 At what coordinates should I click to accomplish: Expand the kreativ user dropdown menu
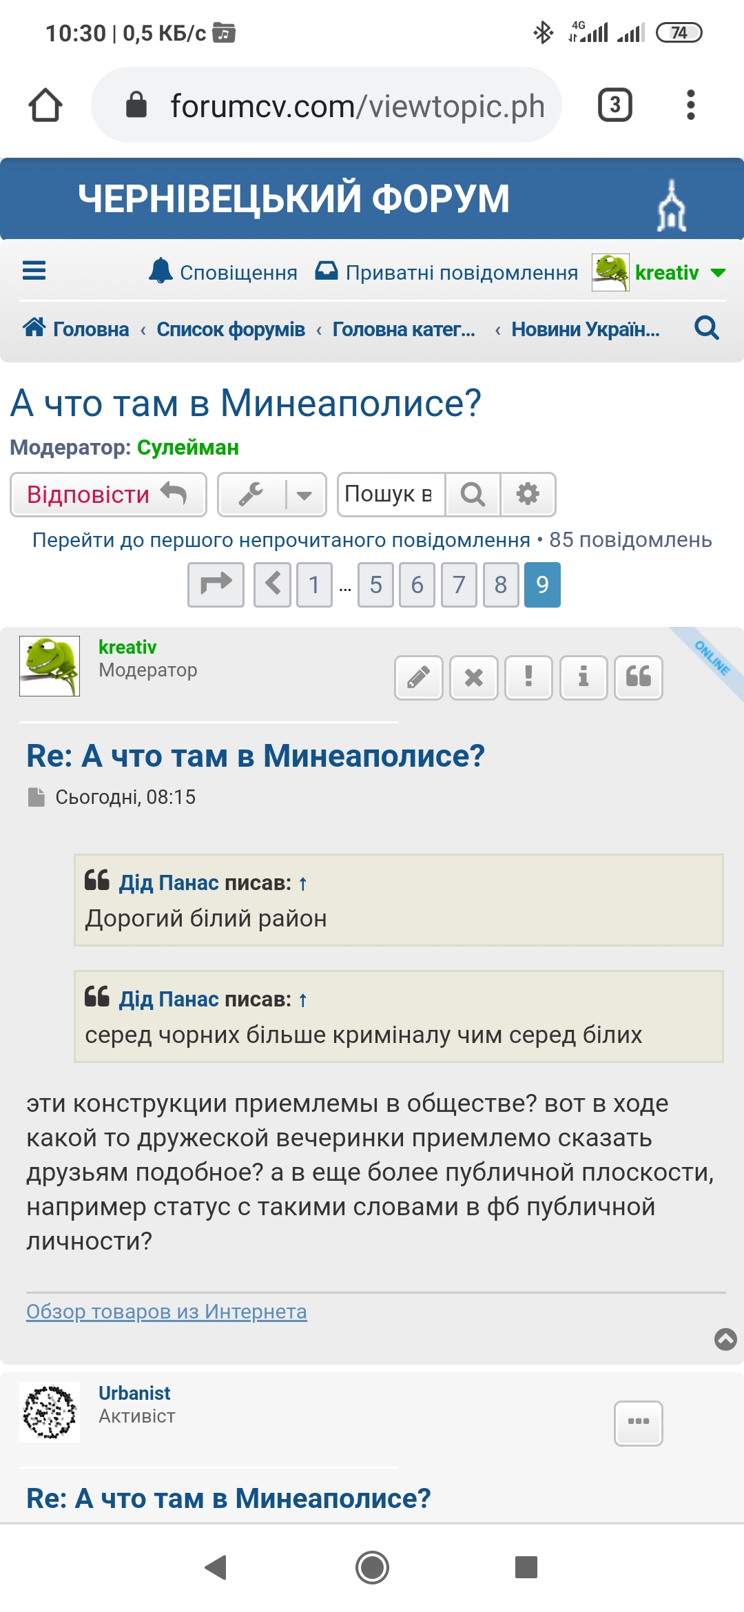pyautogui.click(x=718, y=273)
